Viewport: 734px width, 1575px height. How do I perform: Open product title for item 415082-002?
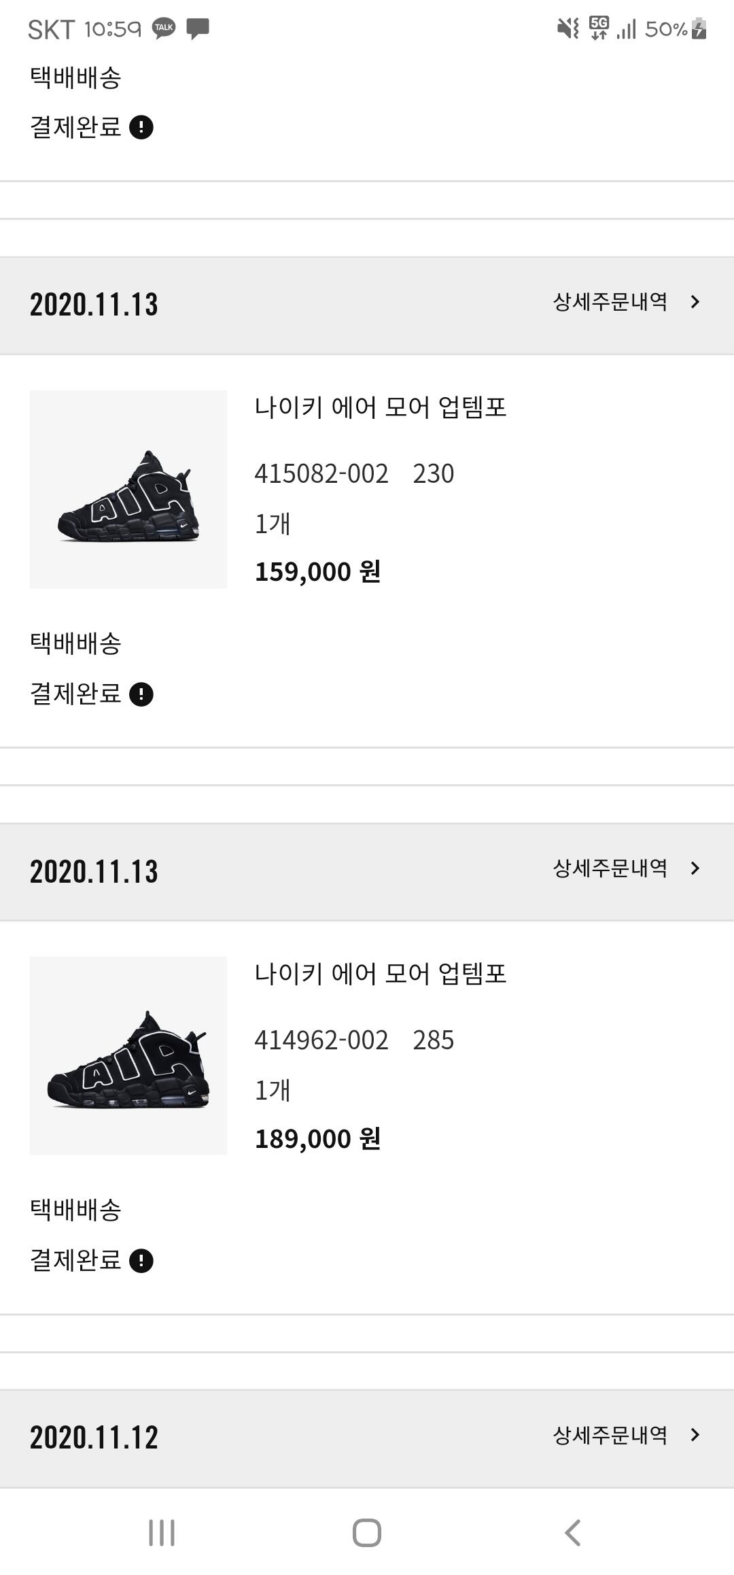[381, 407]
